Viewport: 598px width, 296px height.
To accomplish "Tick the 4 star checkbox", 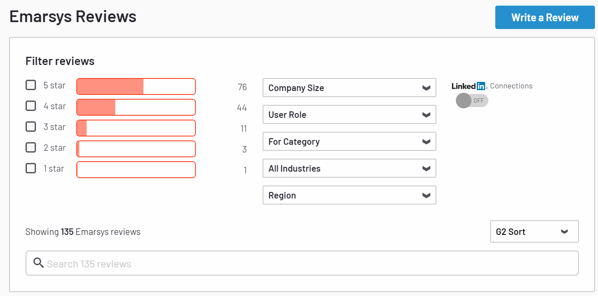I will click(31, 106).
